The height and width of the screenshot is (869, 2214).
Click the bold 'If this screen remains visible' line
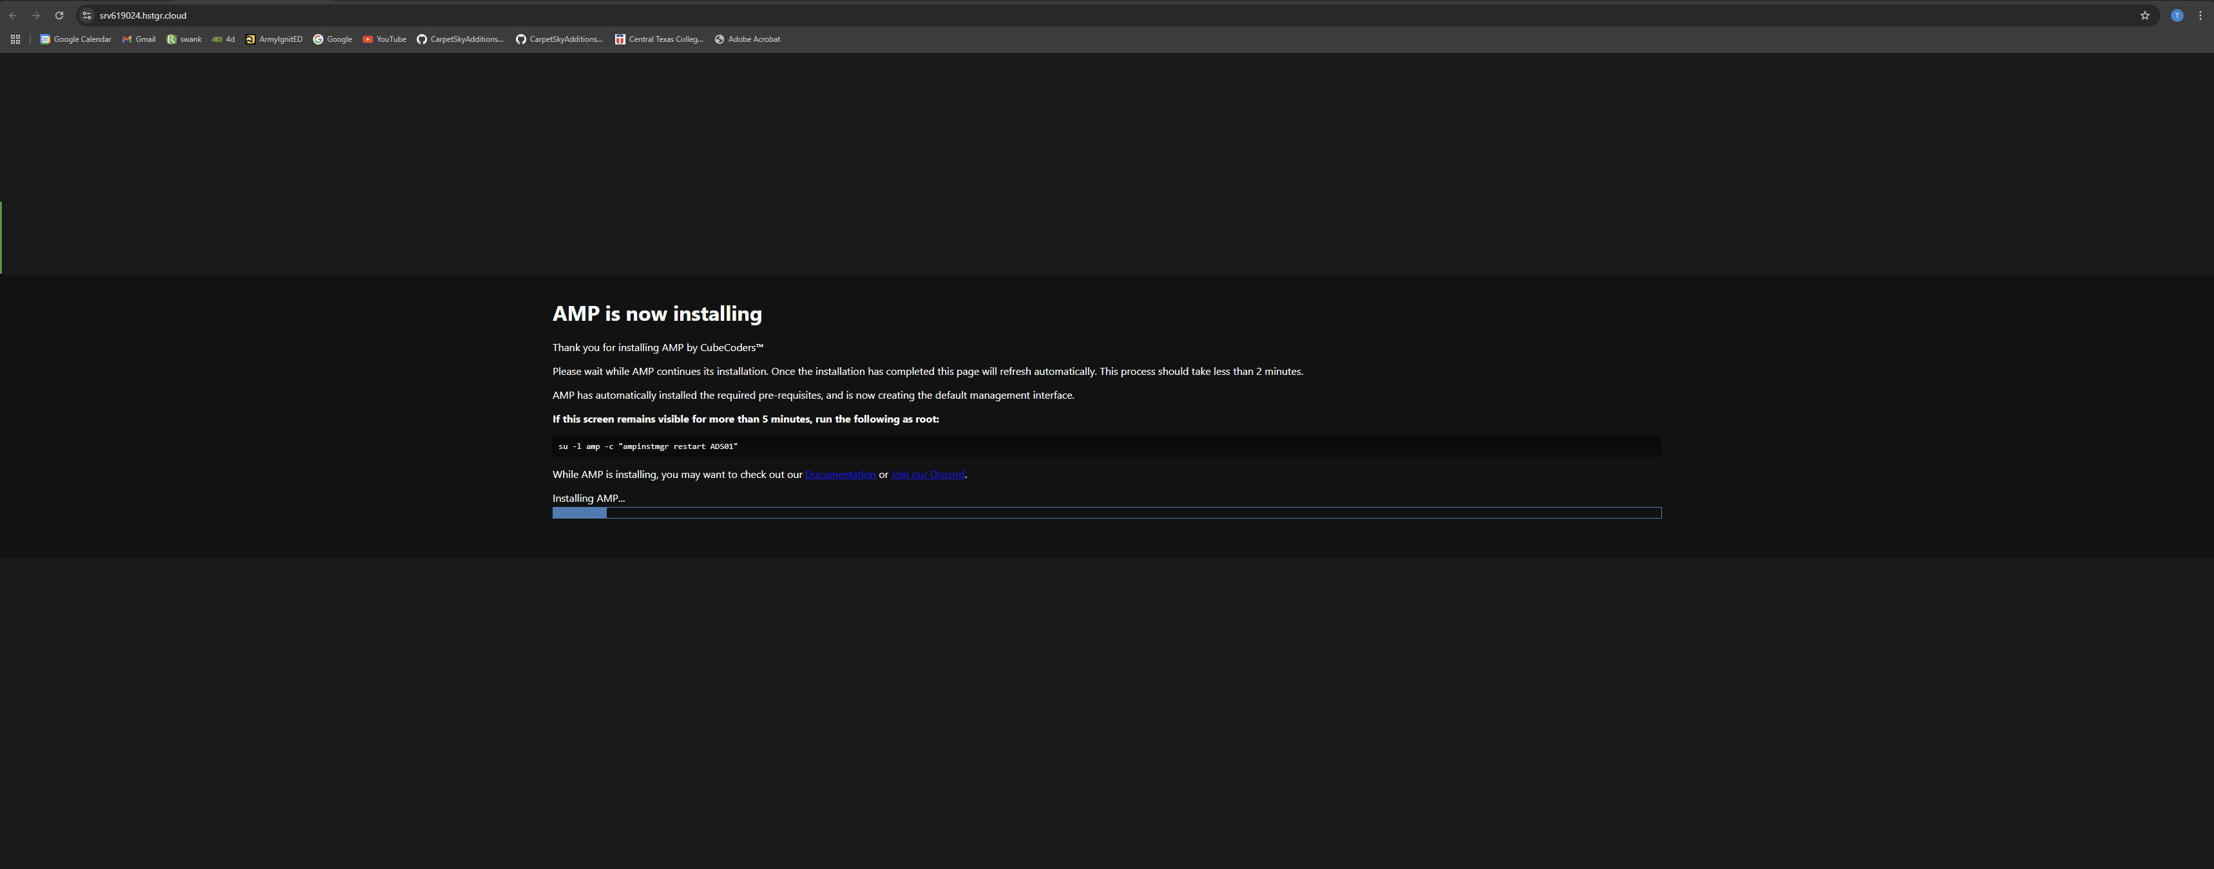(x=746, y=419)
